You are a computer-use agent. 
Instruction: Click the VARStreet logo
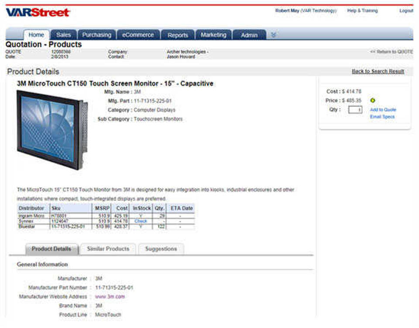(38, 12)
